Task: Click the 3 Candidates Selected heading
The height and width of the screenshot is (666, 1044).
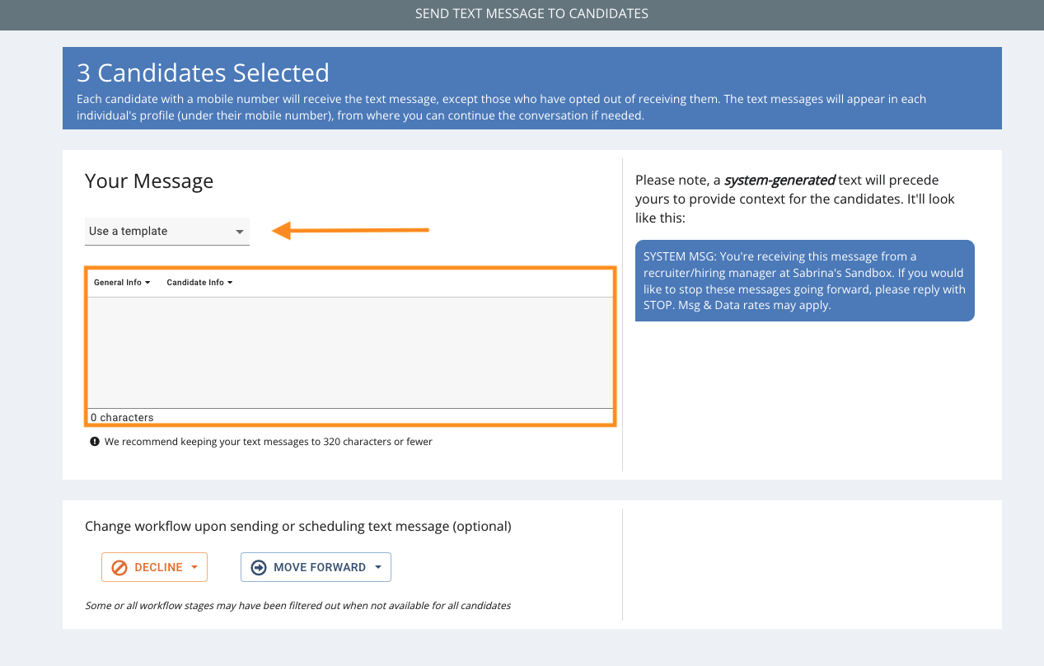Action: tap(203, 73)
